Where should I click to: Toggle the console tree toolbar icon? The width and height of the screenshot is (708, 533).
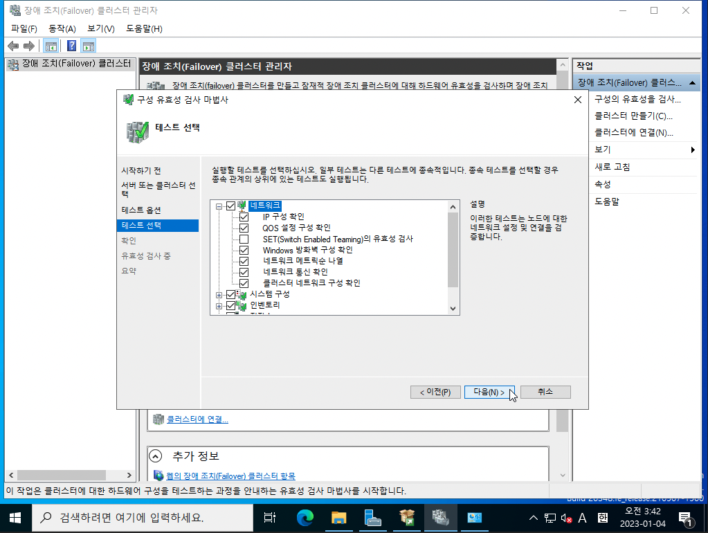[51, 46]
